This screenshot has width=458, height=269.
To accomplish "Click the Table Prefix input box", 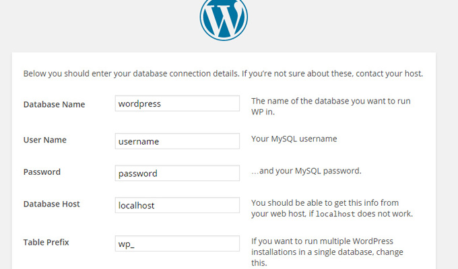I will point(177,243).
